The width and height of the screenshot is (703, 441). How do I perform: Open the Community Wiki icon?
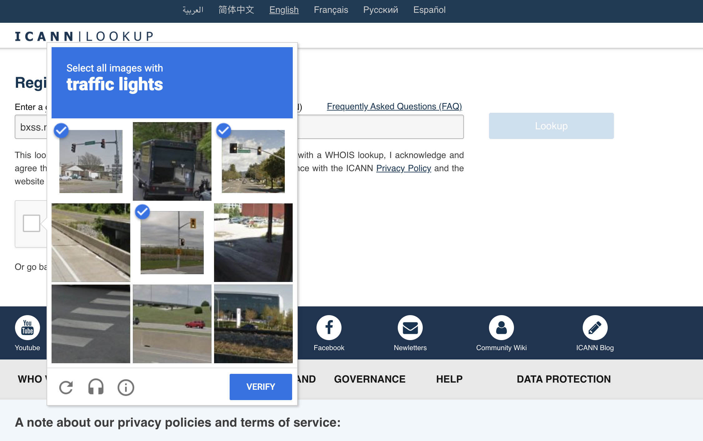click(x=501, y=328)
